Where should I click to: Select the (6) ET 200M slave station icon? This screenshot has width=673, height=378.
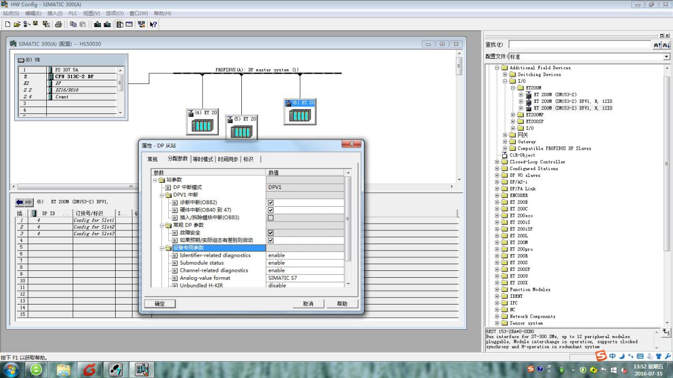coord(300,112)
